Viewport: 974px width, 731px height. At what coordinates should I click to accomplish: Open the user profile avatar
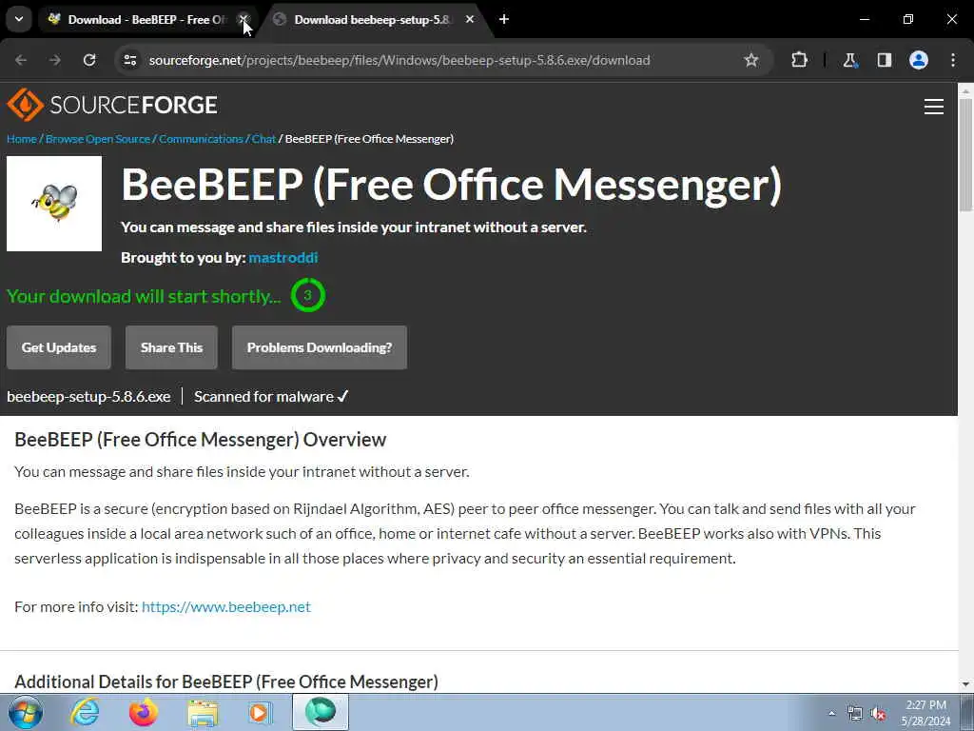pos(919,60)
